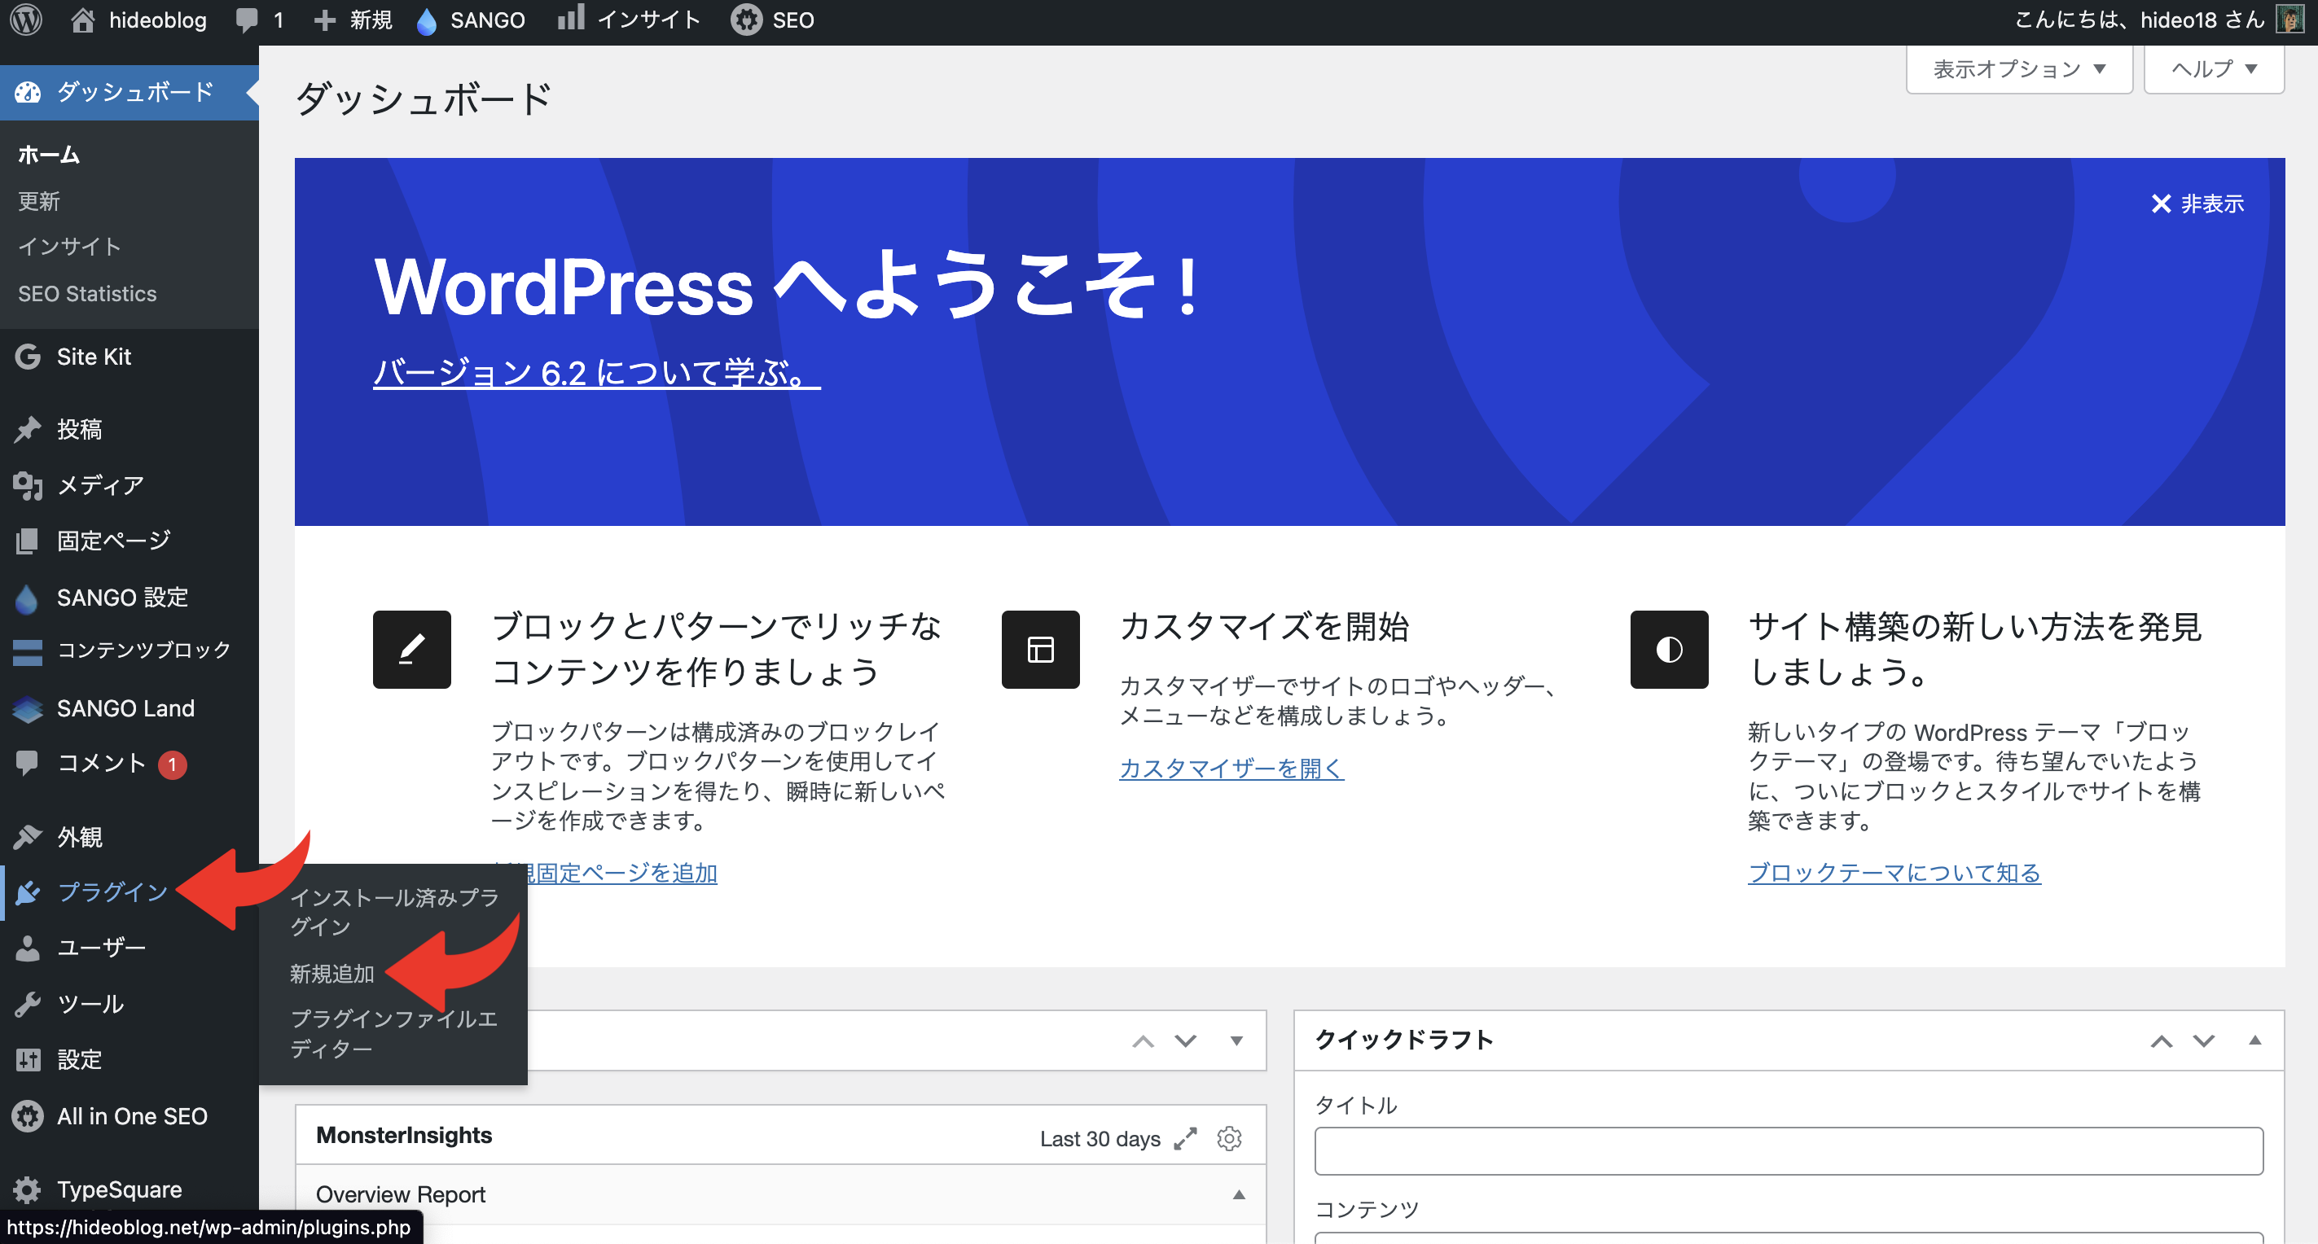Click the pencil block editor icon
The width and height of the screenshot is (2318, 1244).
coord(412,650)
